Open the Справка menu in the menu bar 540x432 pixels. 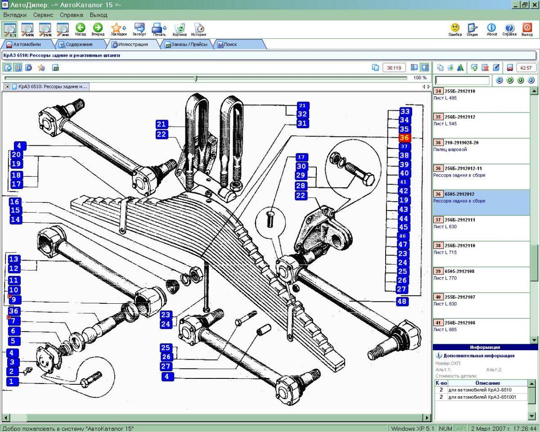[x=71, y=15]
